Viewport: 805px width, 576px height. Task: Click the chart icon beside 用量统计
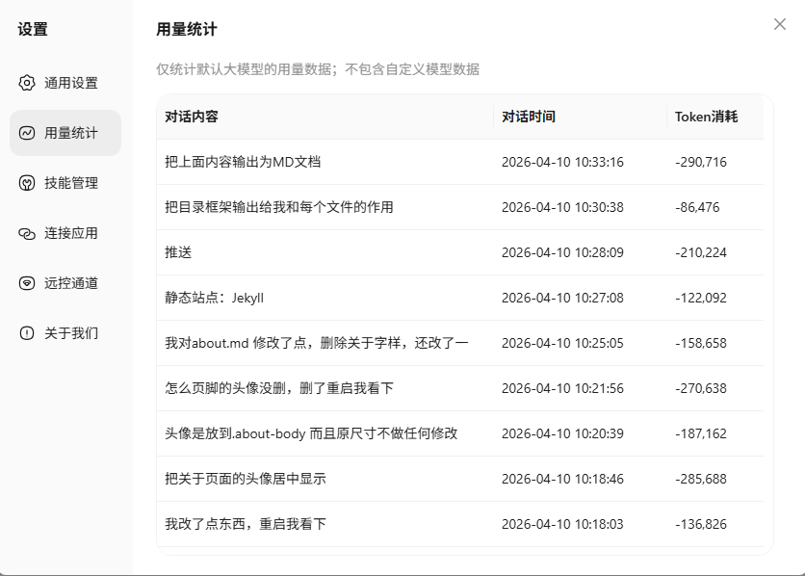click(27, 133)
